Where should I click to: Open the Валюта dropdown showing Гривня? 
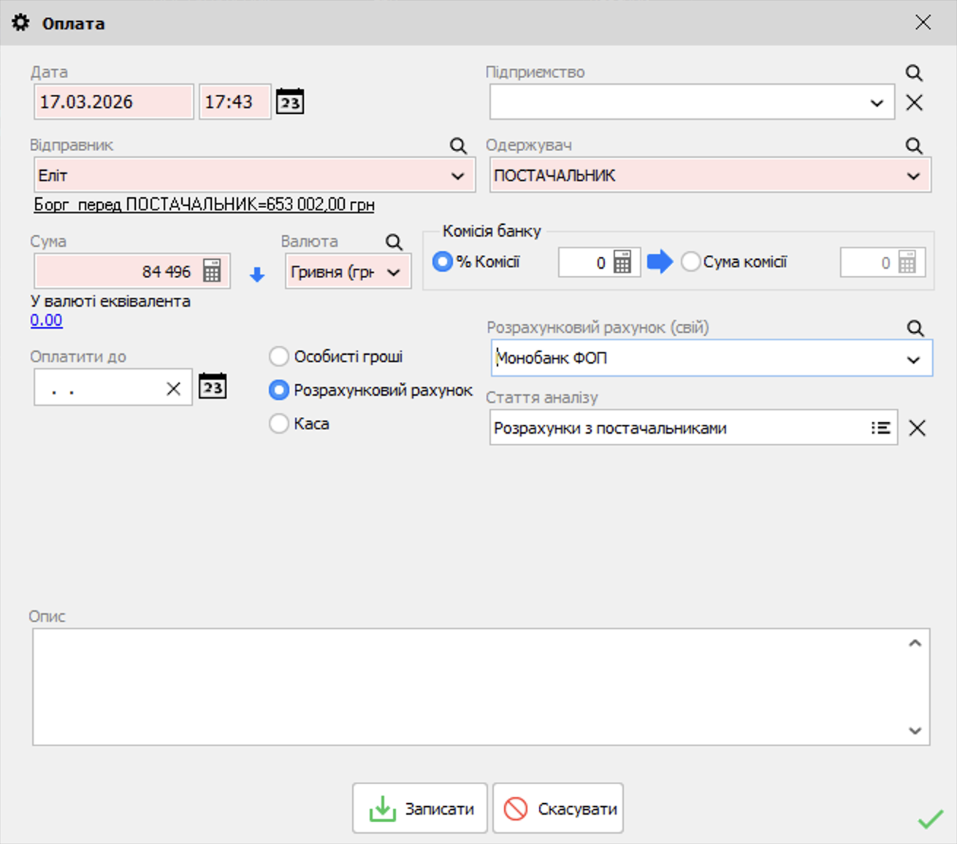pyautogui.click(x=394, y=272)
